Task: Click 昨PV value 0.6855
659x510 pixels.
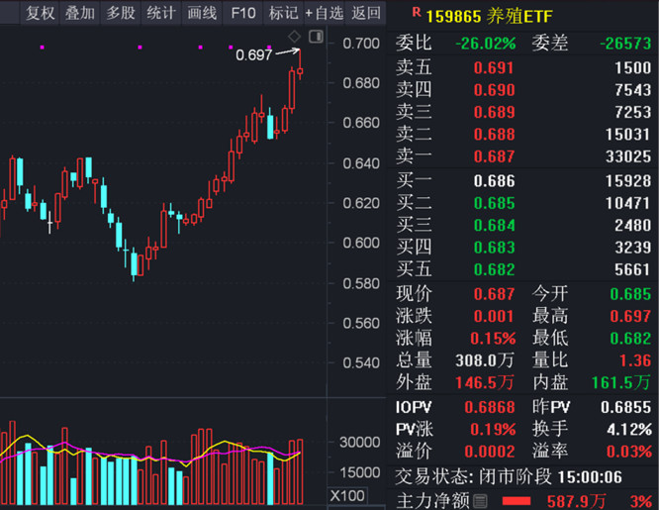Action: 625,407
